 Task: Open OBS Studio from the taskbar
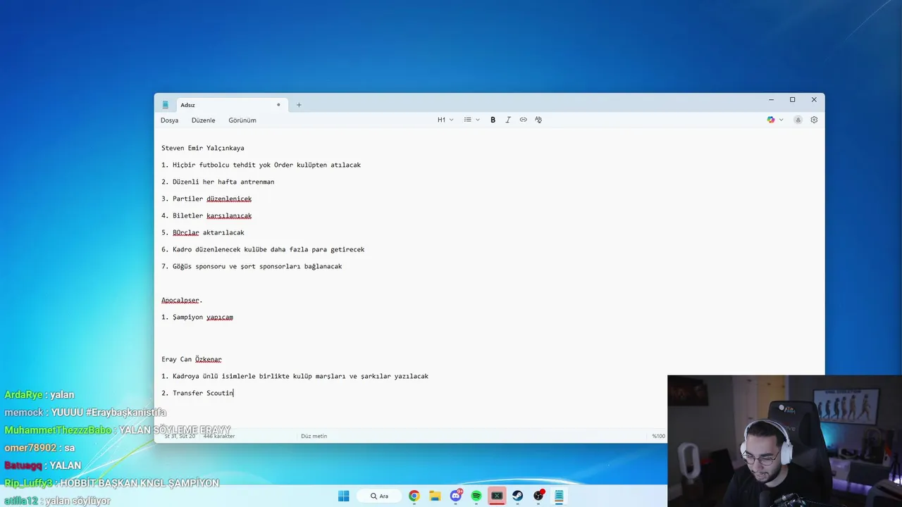point(538,496)
